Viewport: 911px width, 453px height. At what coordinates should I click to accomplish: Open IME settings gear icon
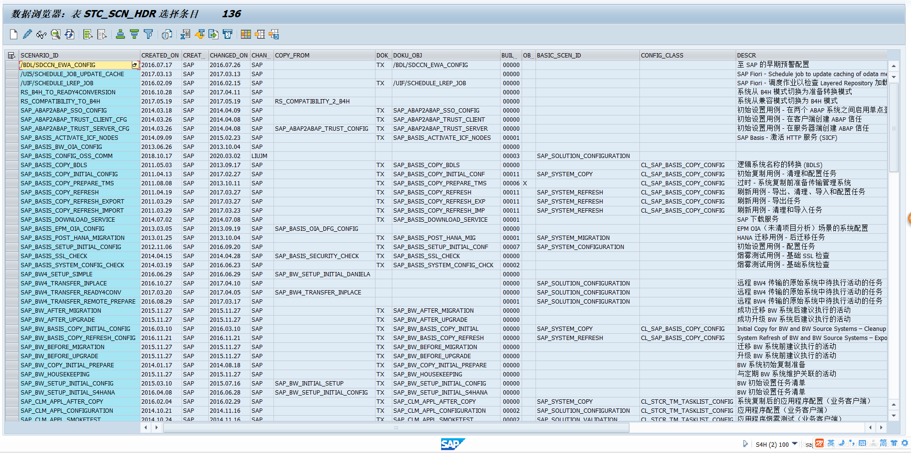(x=905, y=443)
